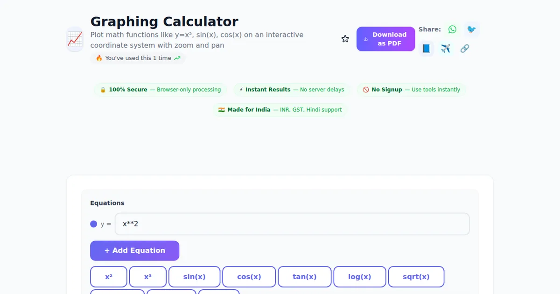This screenshot has width=560, height=294.
Task: Insert the x² preset function
Action: pyautogui.click(x=109, y=277)
